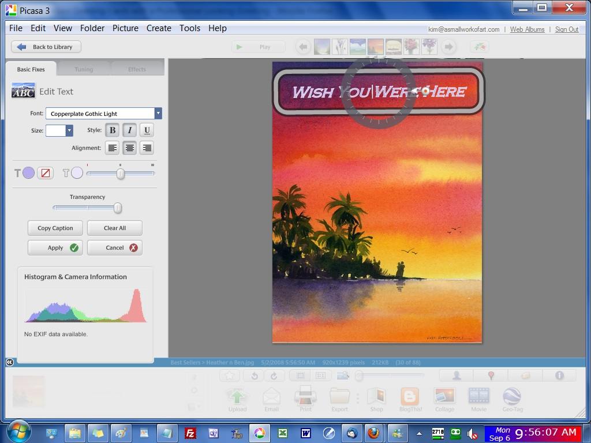Show the photo at actual 1:1 size
The height and width of the screenshot is (443, 591).
[320, 376]
